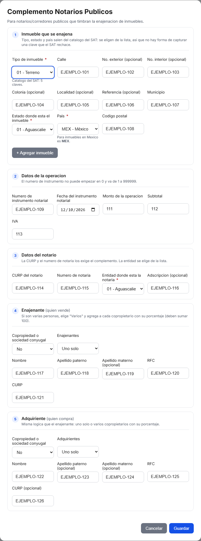Screen dimensions: 201x541
Task: Click the hint Catalogo del SAT: 5 claves
Action: pos(27,82)
